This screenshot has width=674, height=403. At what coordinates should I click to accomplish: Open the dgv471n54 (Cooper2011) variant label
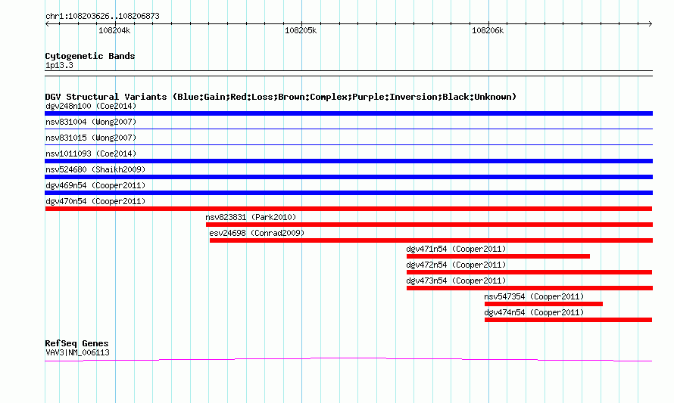tap(456, 249)
